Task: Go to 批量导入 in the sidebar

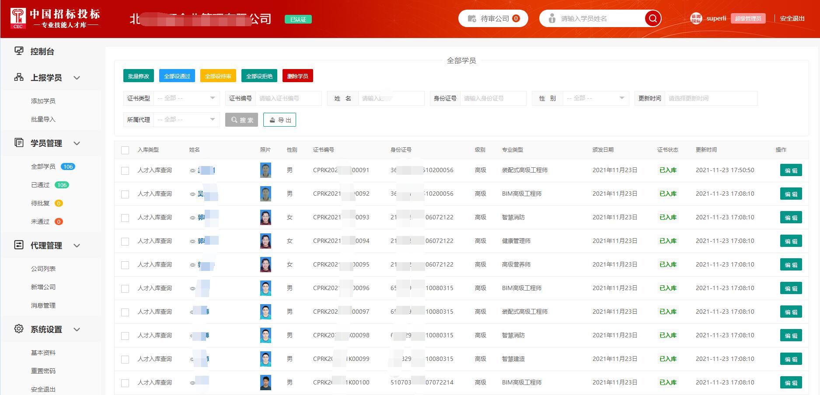Action: (43, 119)
